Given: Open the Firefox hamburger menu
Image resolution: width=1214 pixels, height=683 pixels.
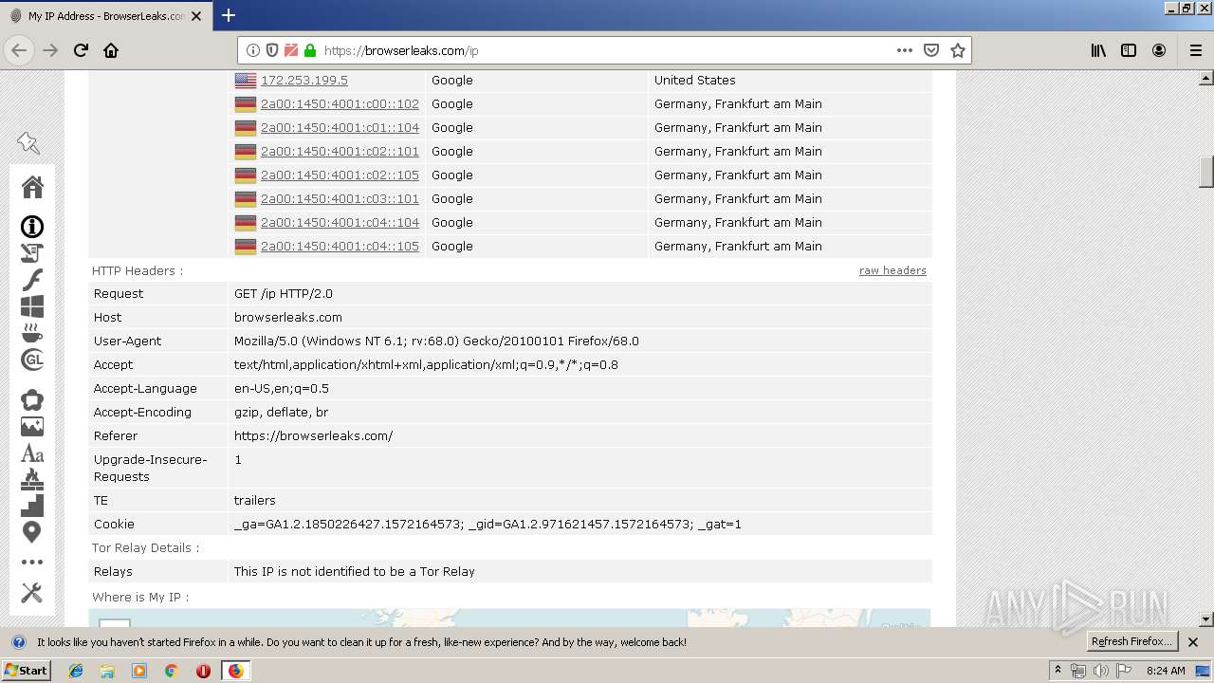Looking at the screenshot, I should tap(1195, 50).
